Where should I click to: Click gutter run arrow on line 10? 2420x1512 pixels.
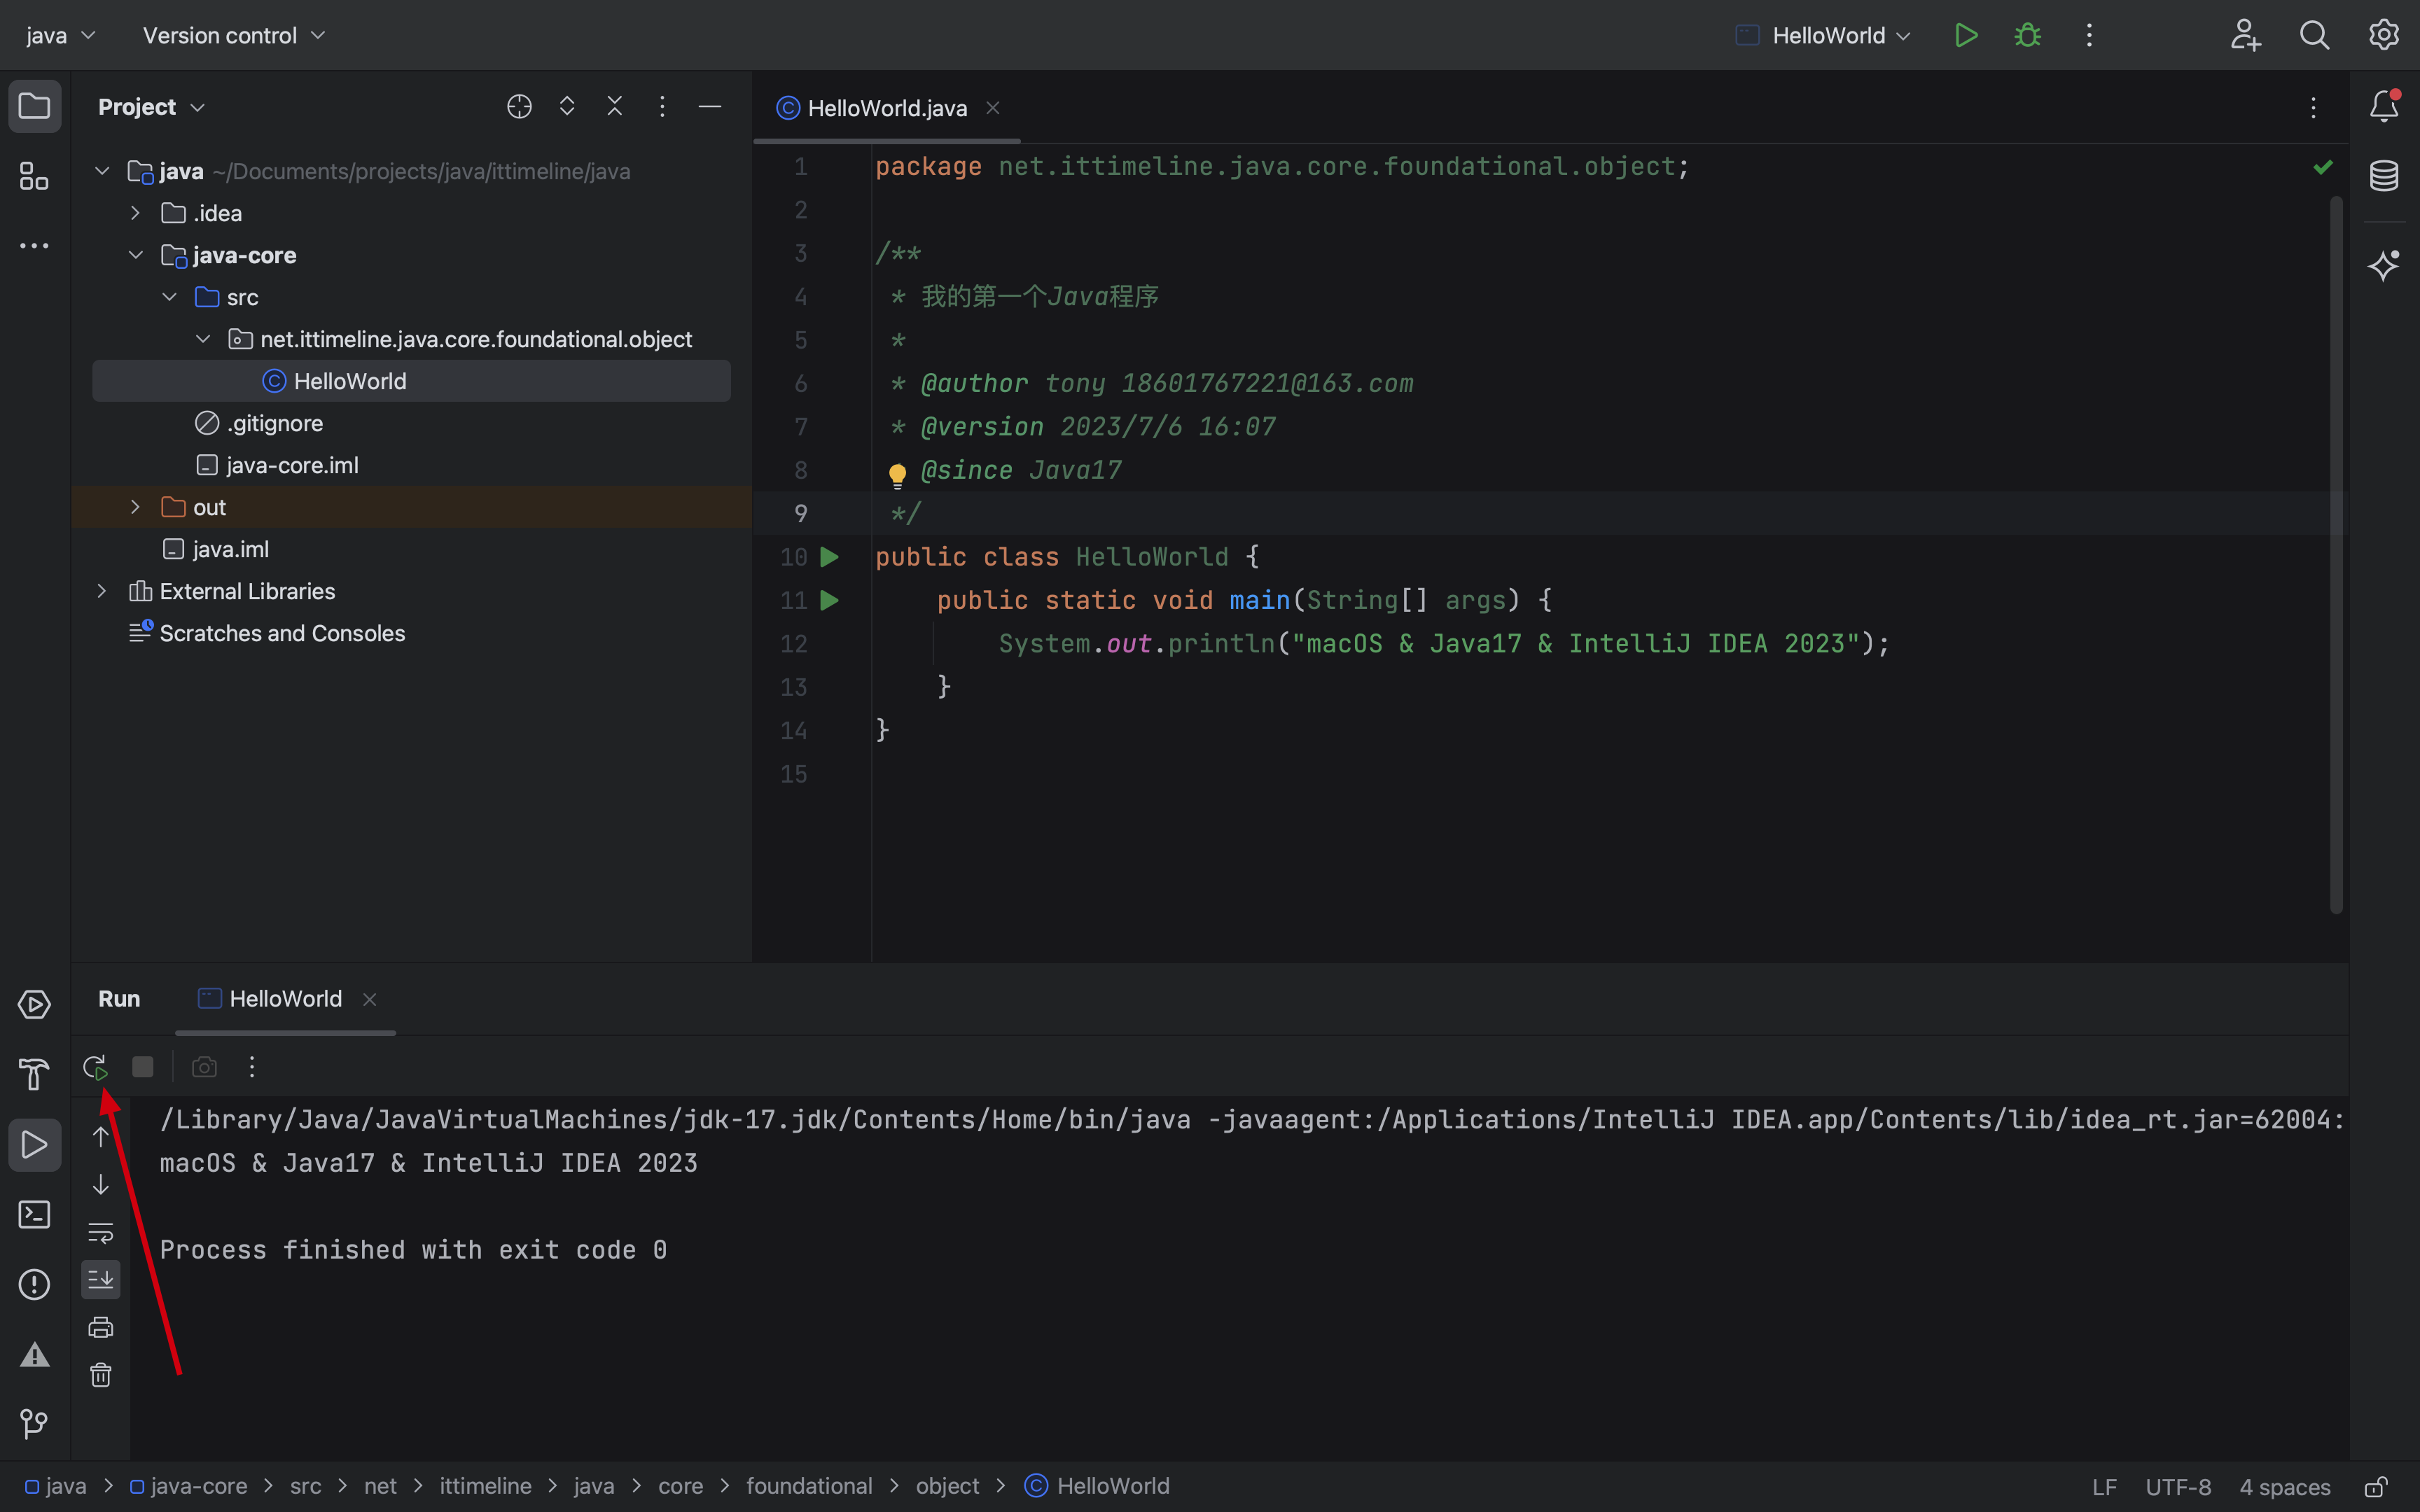point(829,557)
